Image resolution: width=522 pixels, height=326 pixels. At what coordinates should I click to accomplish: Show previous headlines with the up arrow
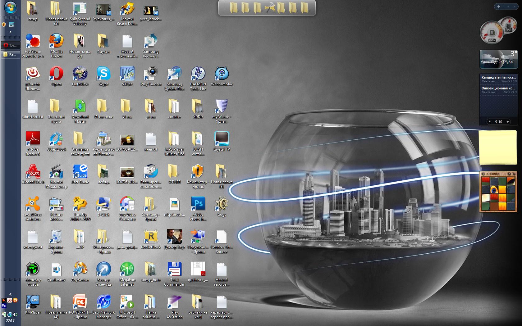489,122
